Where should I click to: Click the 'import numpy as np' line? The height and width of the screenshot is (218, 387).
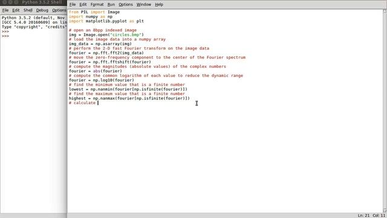tap(91, 16)
